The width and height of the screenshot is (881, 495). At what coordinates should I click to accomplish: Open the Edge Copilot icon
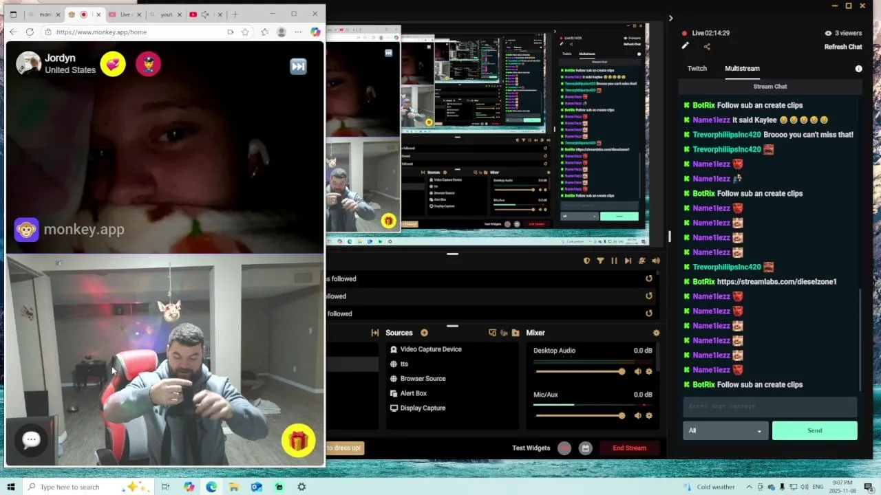pyautogui.click(x=315, y=32)
